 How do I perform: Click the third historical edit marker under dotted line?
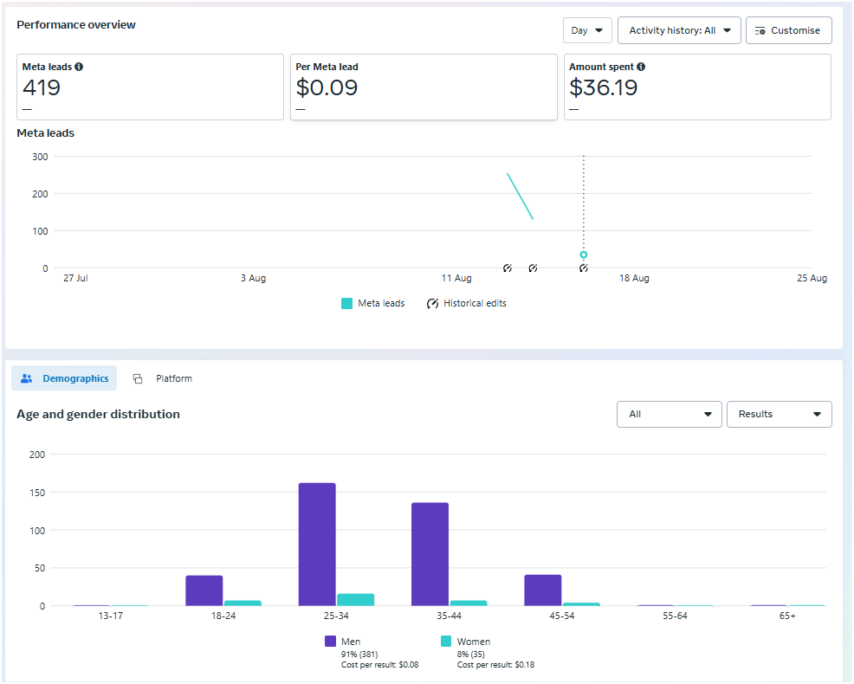tap(584, 268)
